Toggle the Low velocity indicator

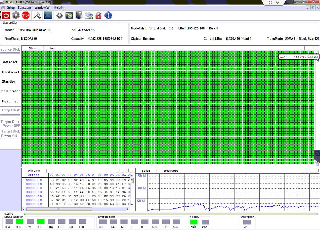(x=205, y=222)
